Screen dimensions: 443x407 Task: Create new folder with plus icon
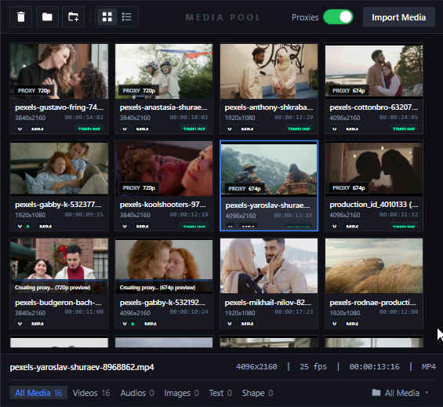(x=73, y=17)
